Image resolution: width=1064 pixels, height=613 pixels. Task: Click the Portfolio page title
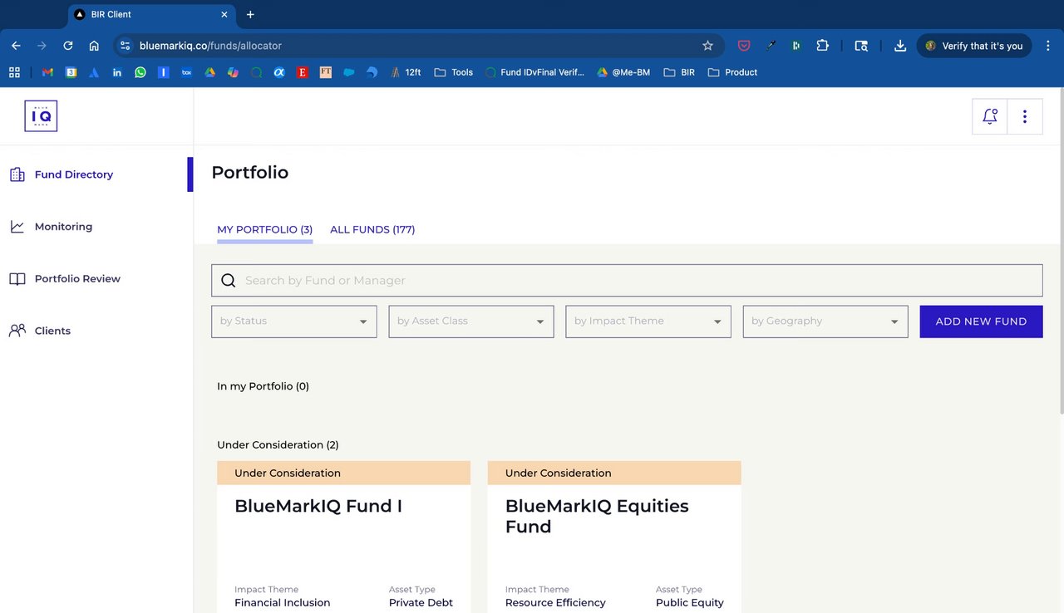[x=249, y=173]
